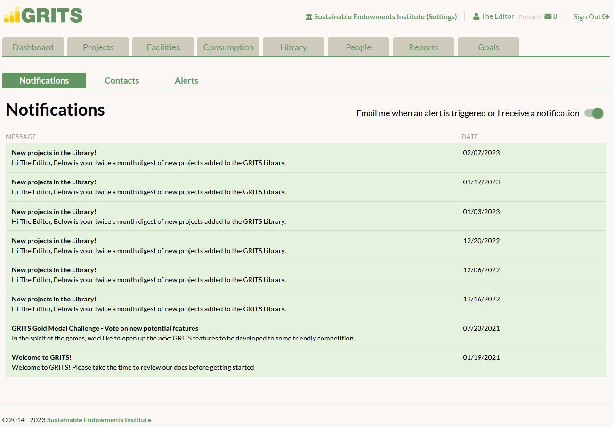Open the notification dated 12/06/2022

306,275
